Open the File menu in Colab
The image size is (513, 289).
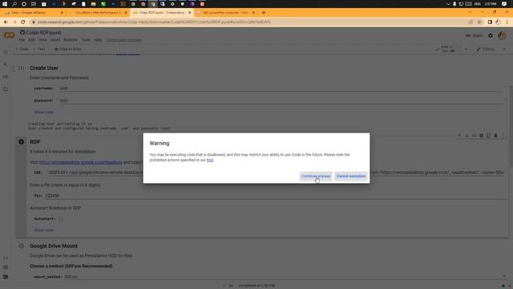(22, 40)
